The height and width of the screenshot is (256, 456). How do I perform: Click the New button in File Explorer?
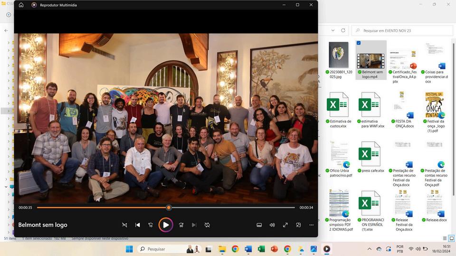(9, 15)
